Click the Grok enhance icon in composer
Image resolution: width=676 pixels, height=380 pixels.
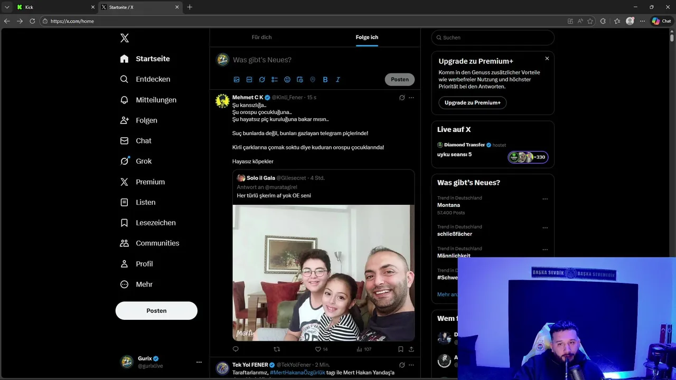262,80
